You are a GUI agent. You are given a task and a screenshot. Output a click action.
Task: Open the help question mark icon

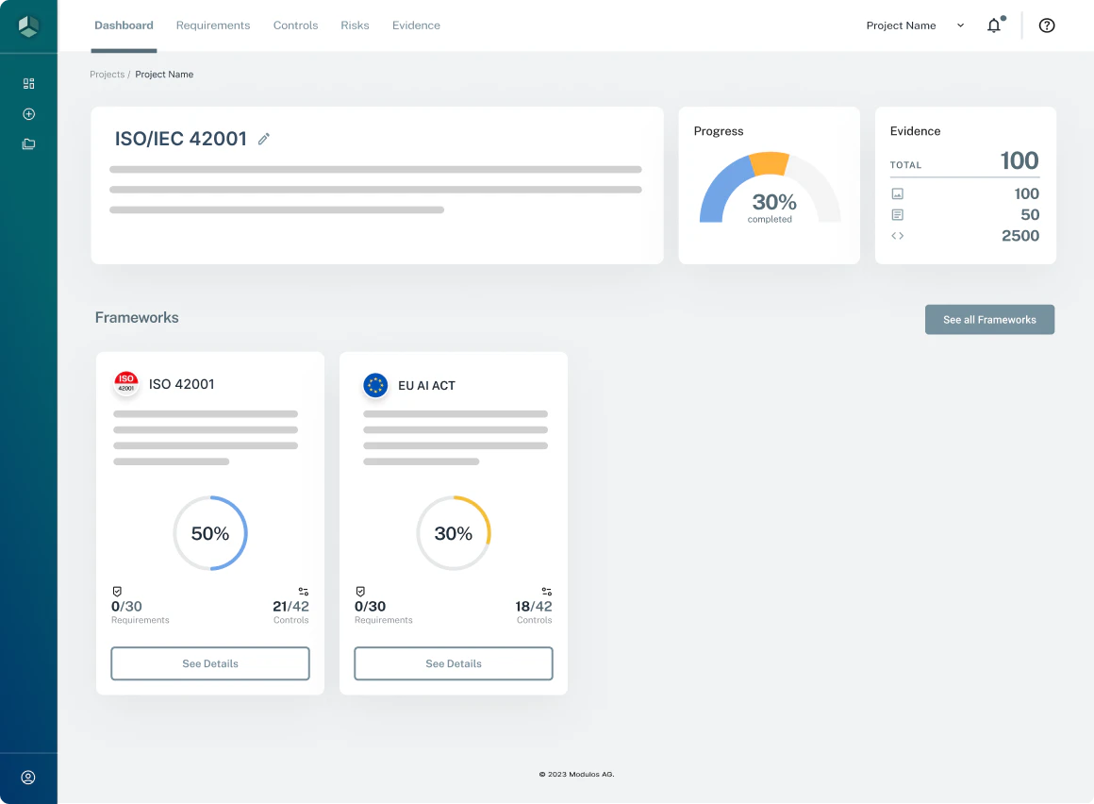pos(1047,25)
